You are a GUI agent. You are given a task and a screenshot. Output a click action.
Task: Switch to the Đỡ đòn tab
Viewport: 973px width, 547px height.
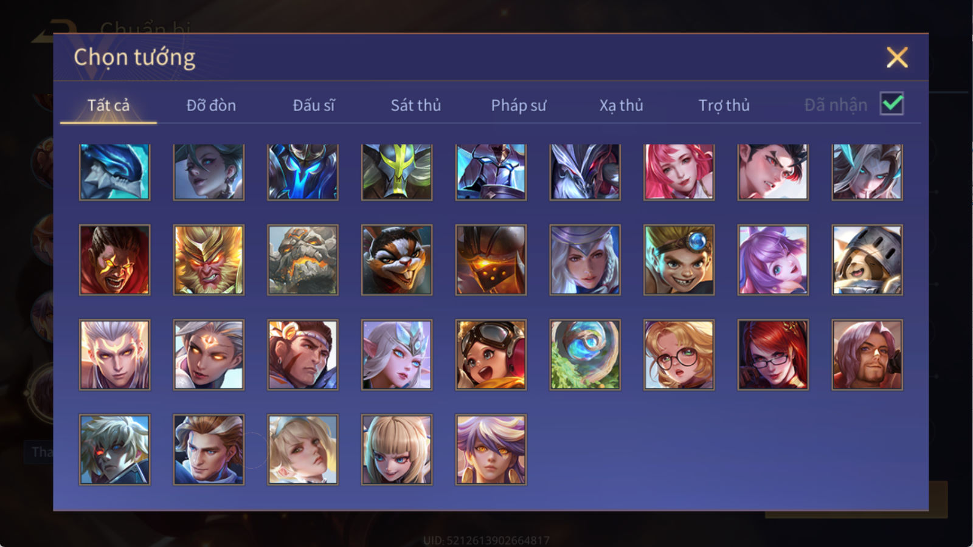(x=211, y=105)
